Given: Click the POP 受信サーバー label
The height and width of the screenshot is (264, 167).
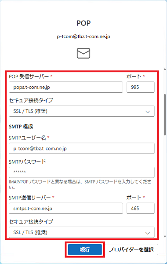Looking at the screenshot, I should tap(29, 77).
